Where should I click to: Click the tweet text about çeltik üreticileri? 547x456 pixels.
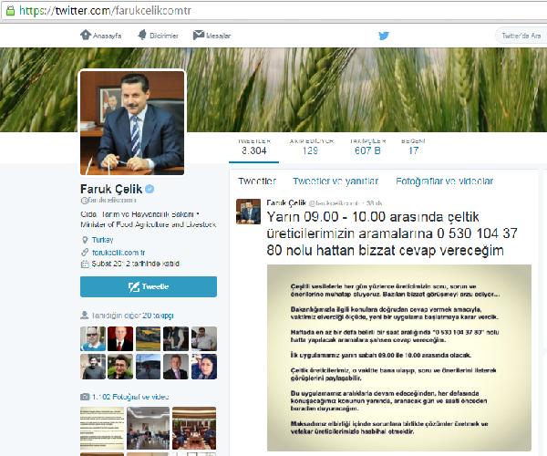(x=392, y=233)
